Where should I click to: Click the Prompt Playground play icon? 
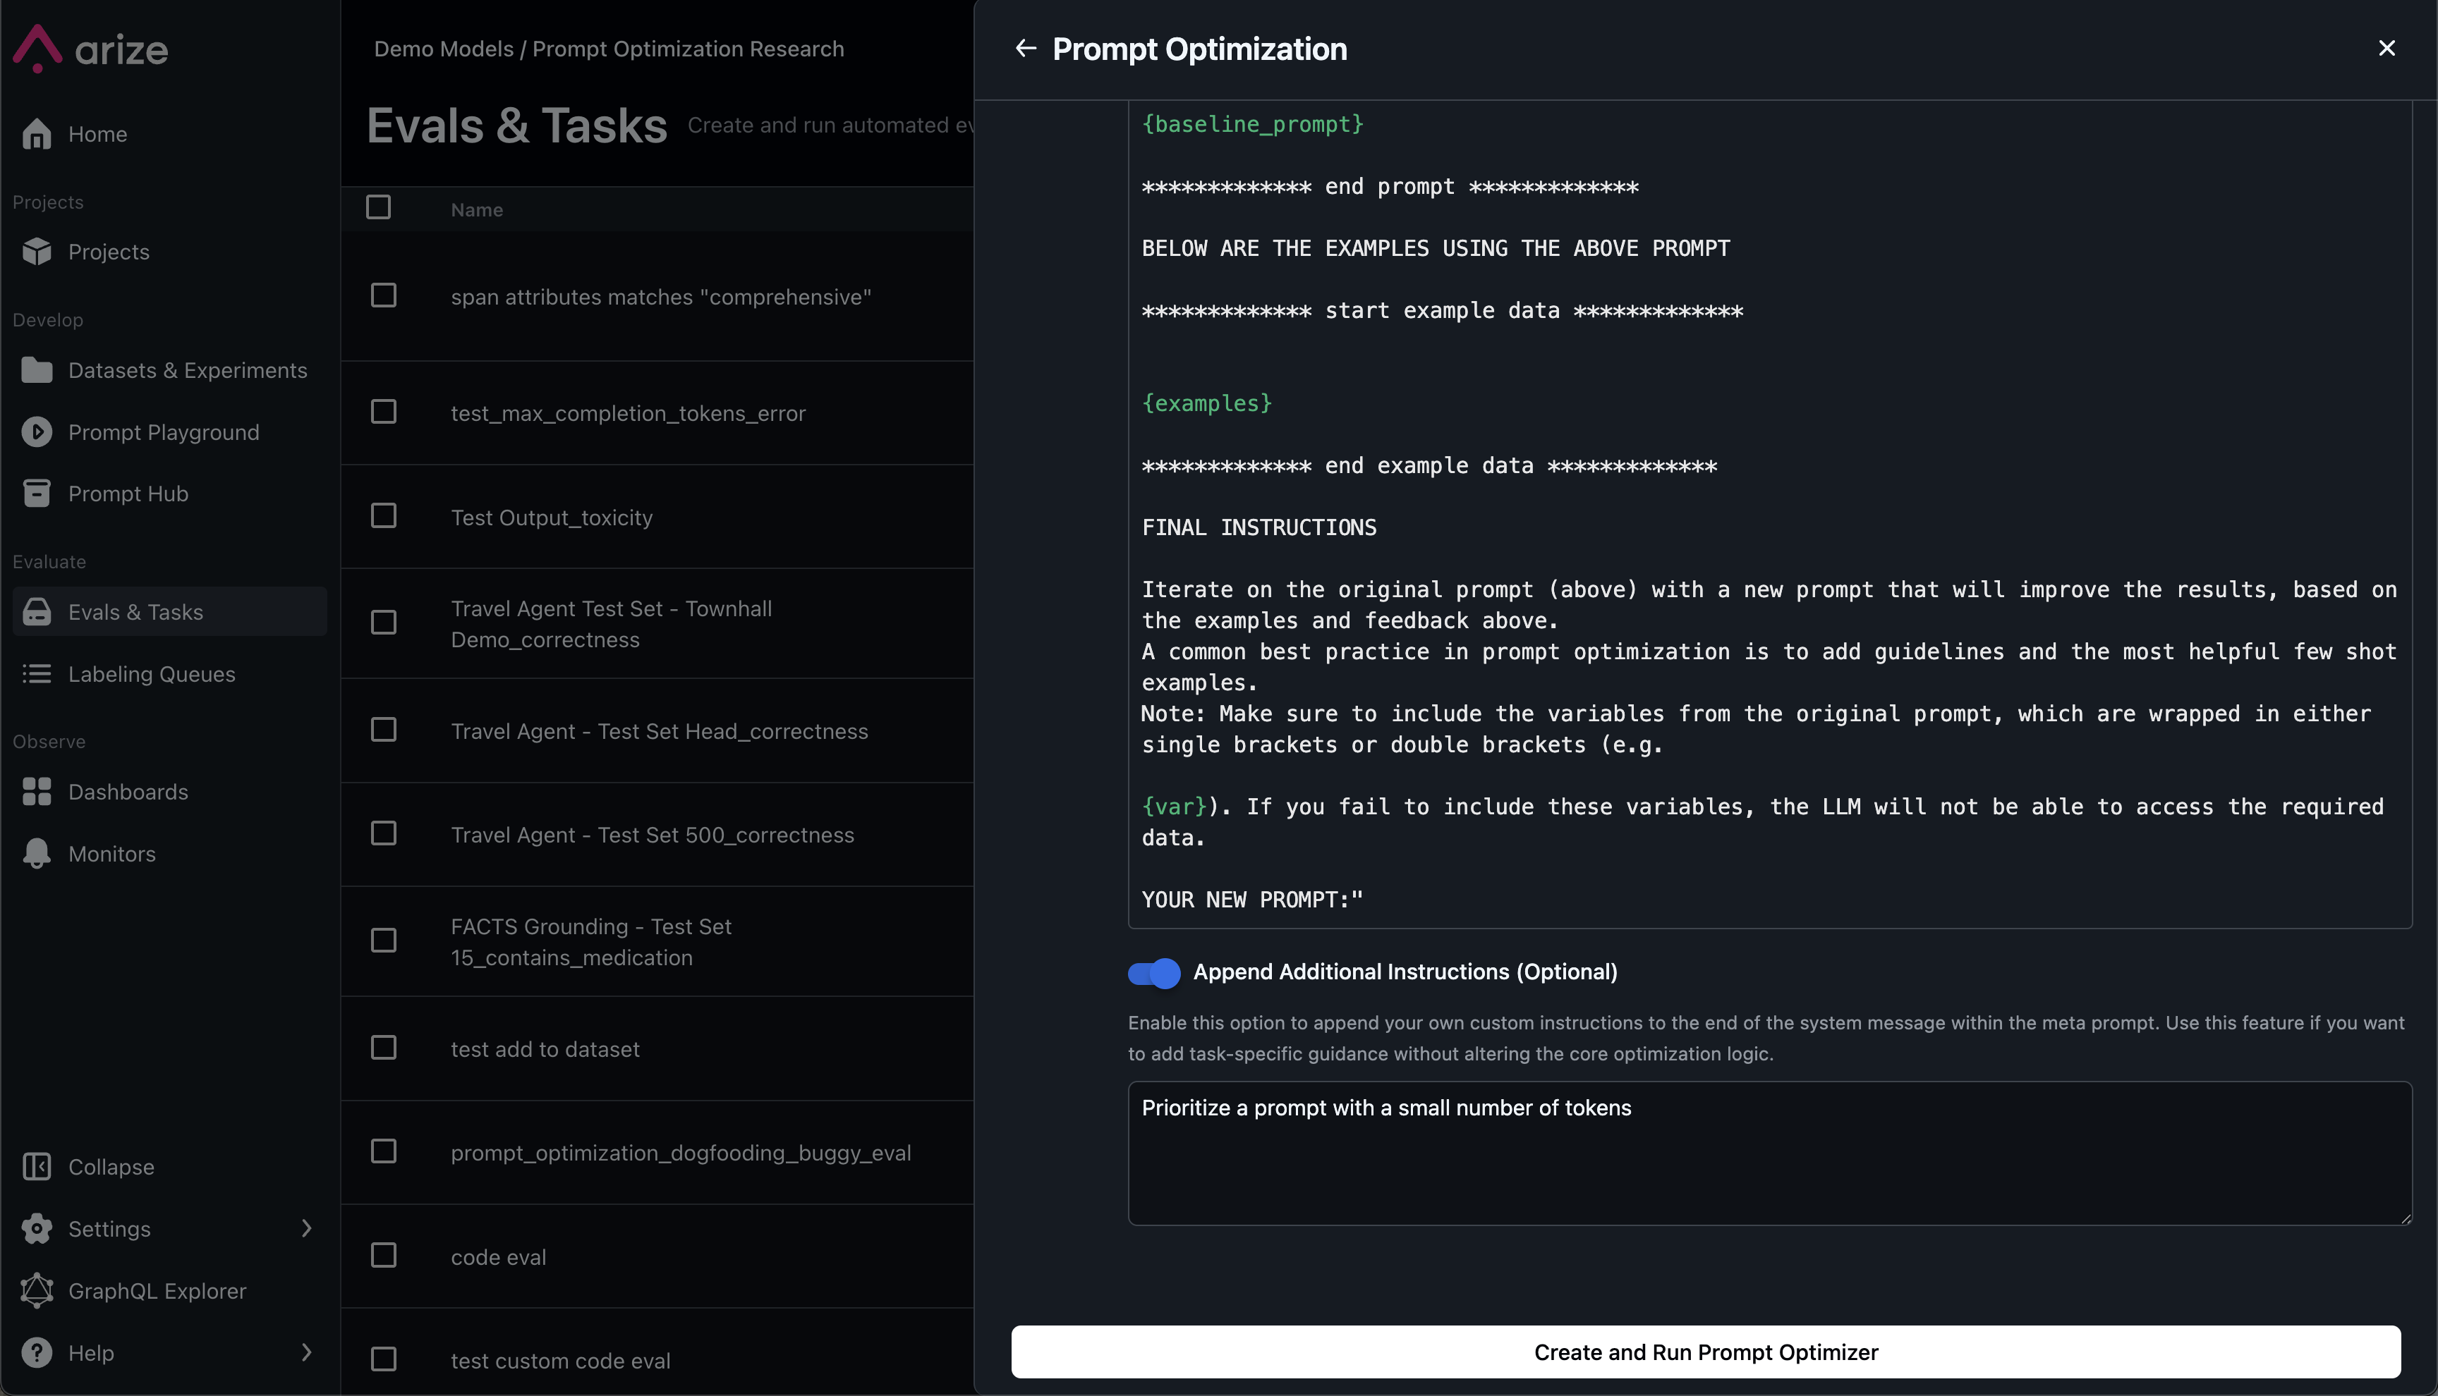37,432
